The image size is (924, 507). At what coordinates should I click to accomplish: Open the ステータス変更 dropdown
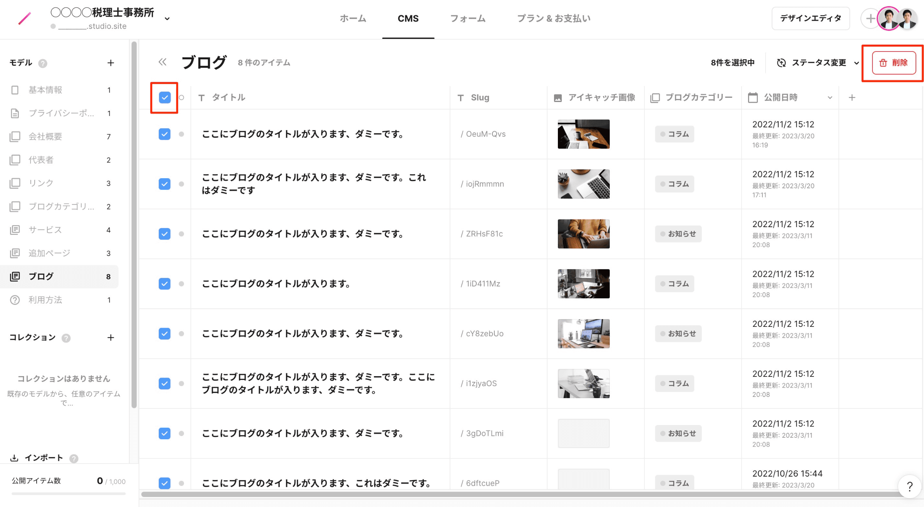pos(818,63)
